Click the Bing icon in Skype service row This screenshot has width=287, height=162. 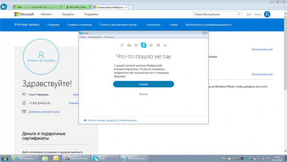pos(165,45)
